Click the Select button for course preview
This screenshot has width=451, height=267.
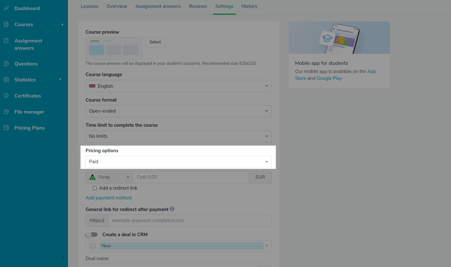coord(155,42)
